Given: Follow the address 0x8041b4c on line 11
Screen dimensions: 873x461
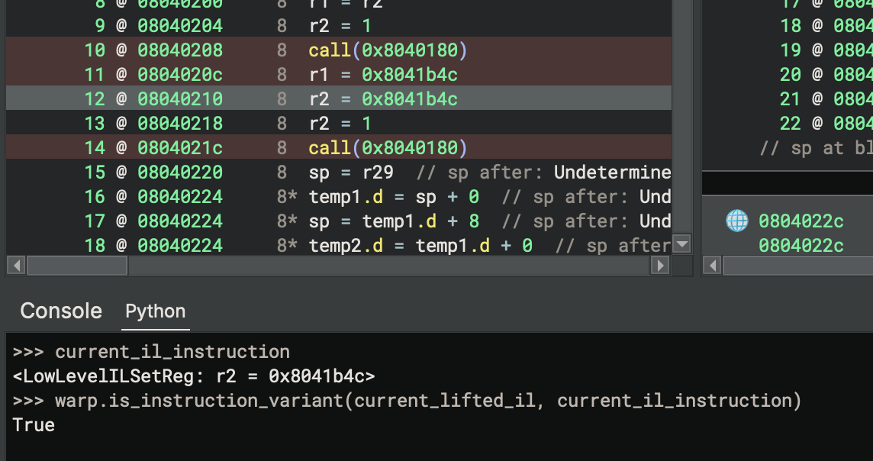Looking at the screenshot, I should point(410,75).
